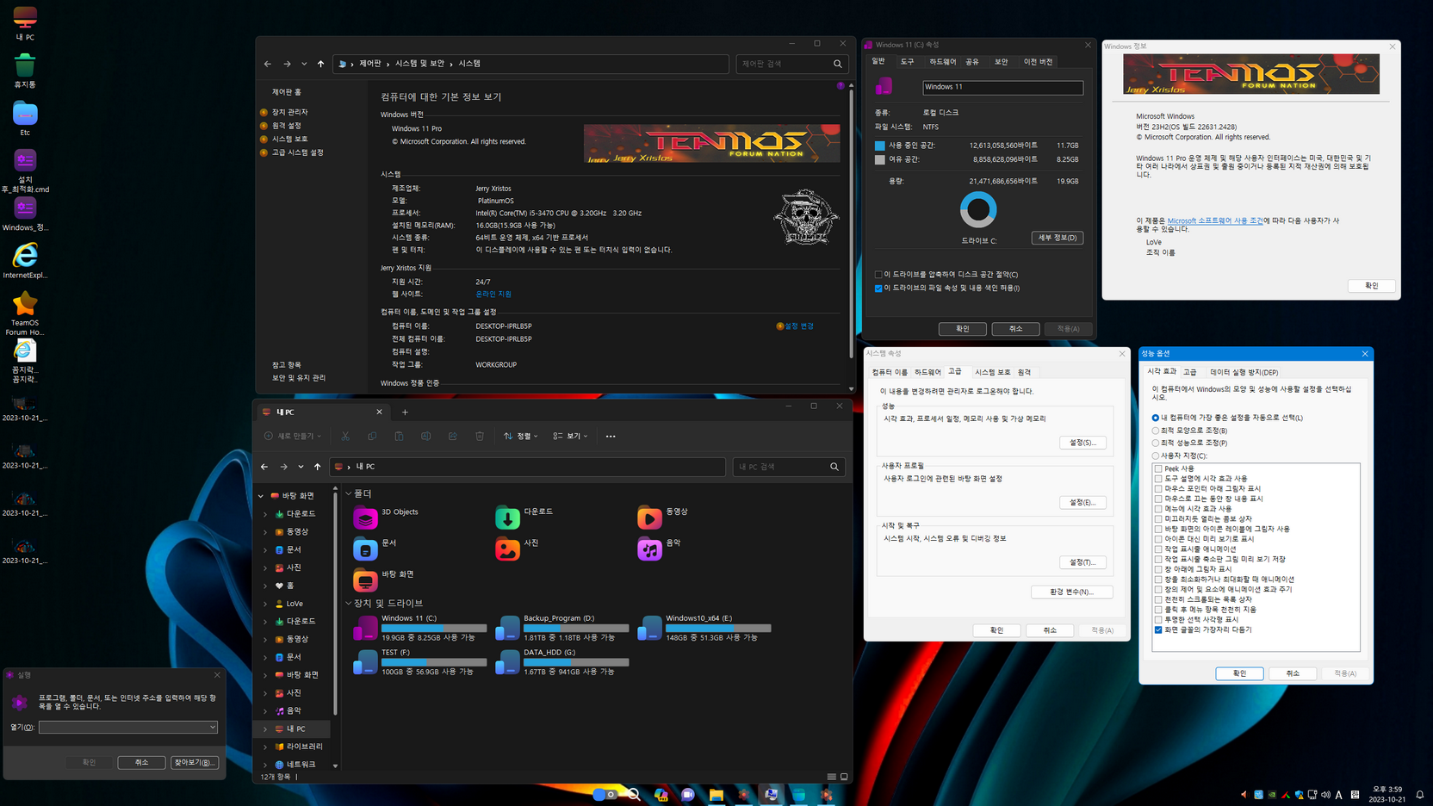
Task: Open the 다운로드 folder icon in main pane
Action: [x=507, y=518]
